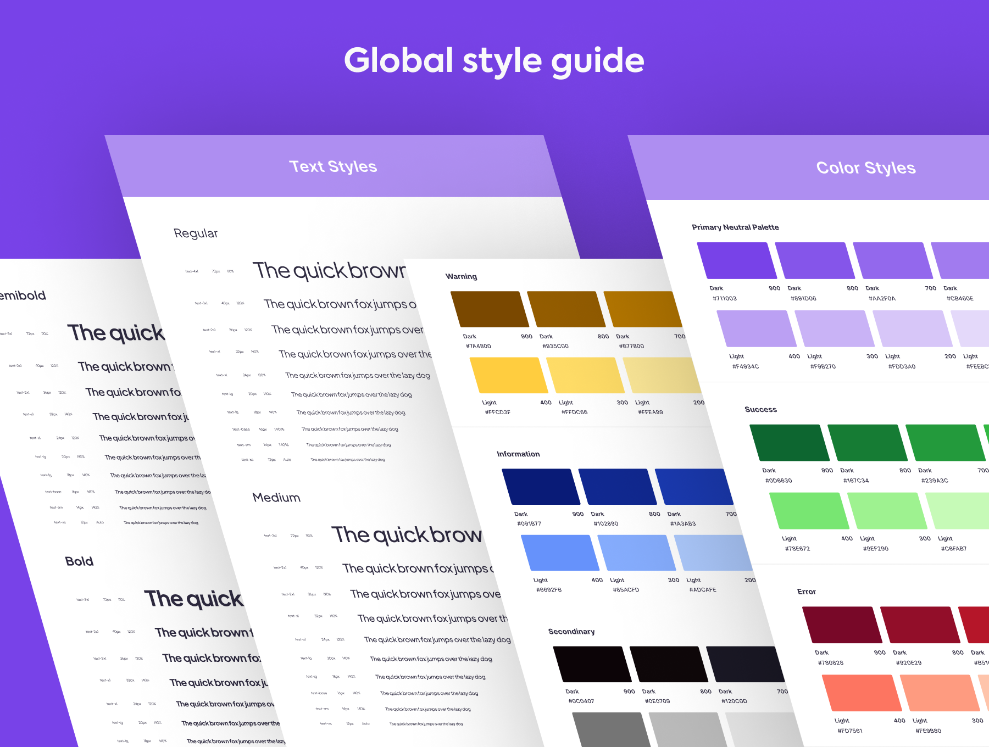Image resolution: width=989 pixels, height=747 pixels.
Task: Click the Medium text style heading
Action: 276,498
